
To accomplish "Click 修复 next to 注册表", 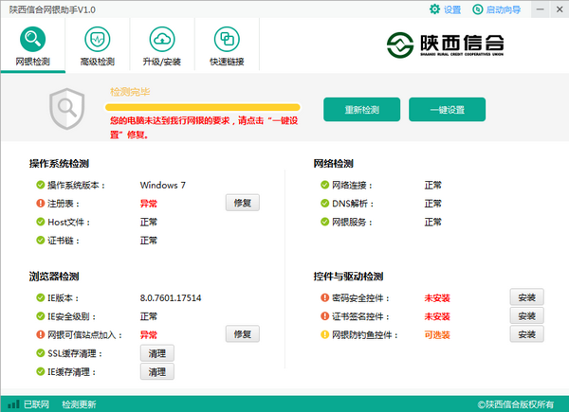I will coord(242,203).
